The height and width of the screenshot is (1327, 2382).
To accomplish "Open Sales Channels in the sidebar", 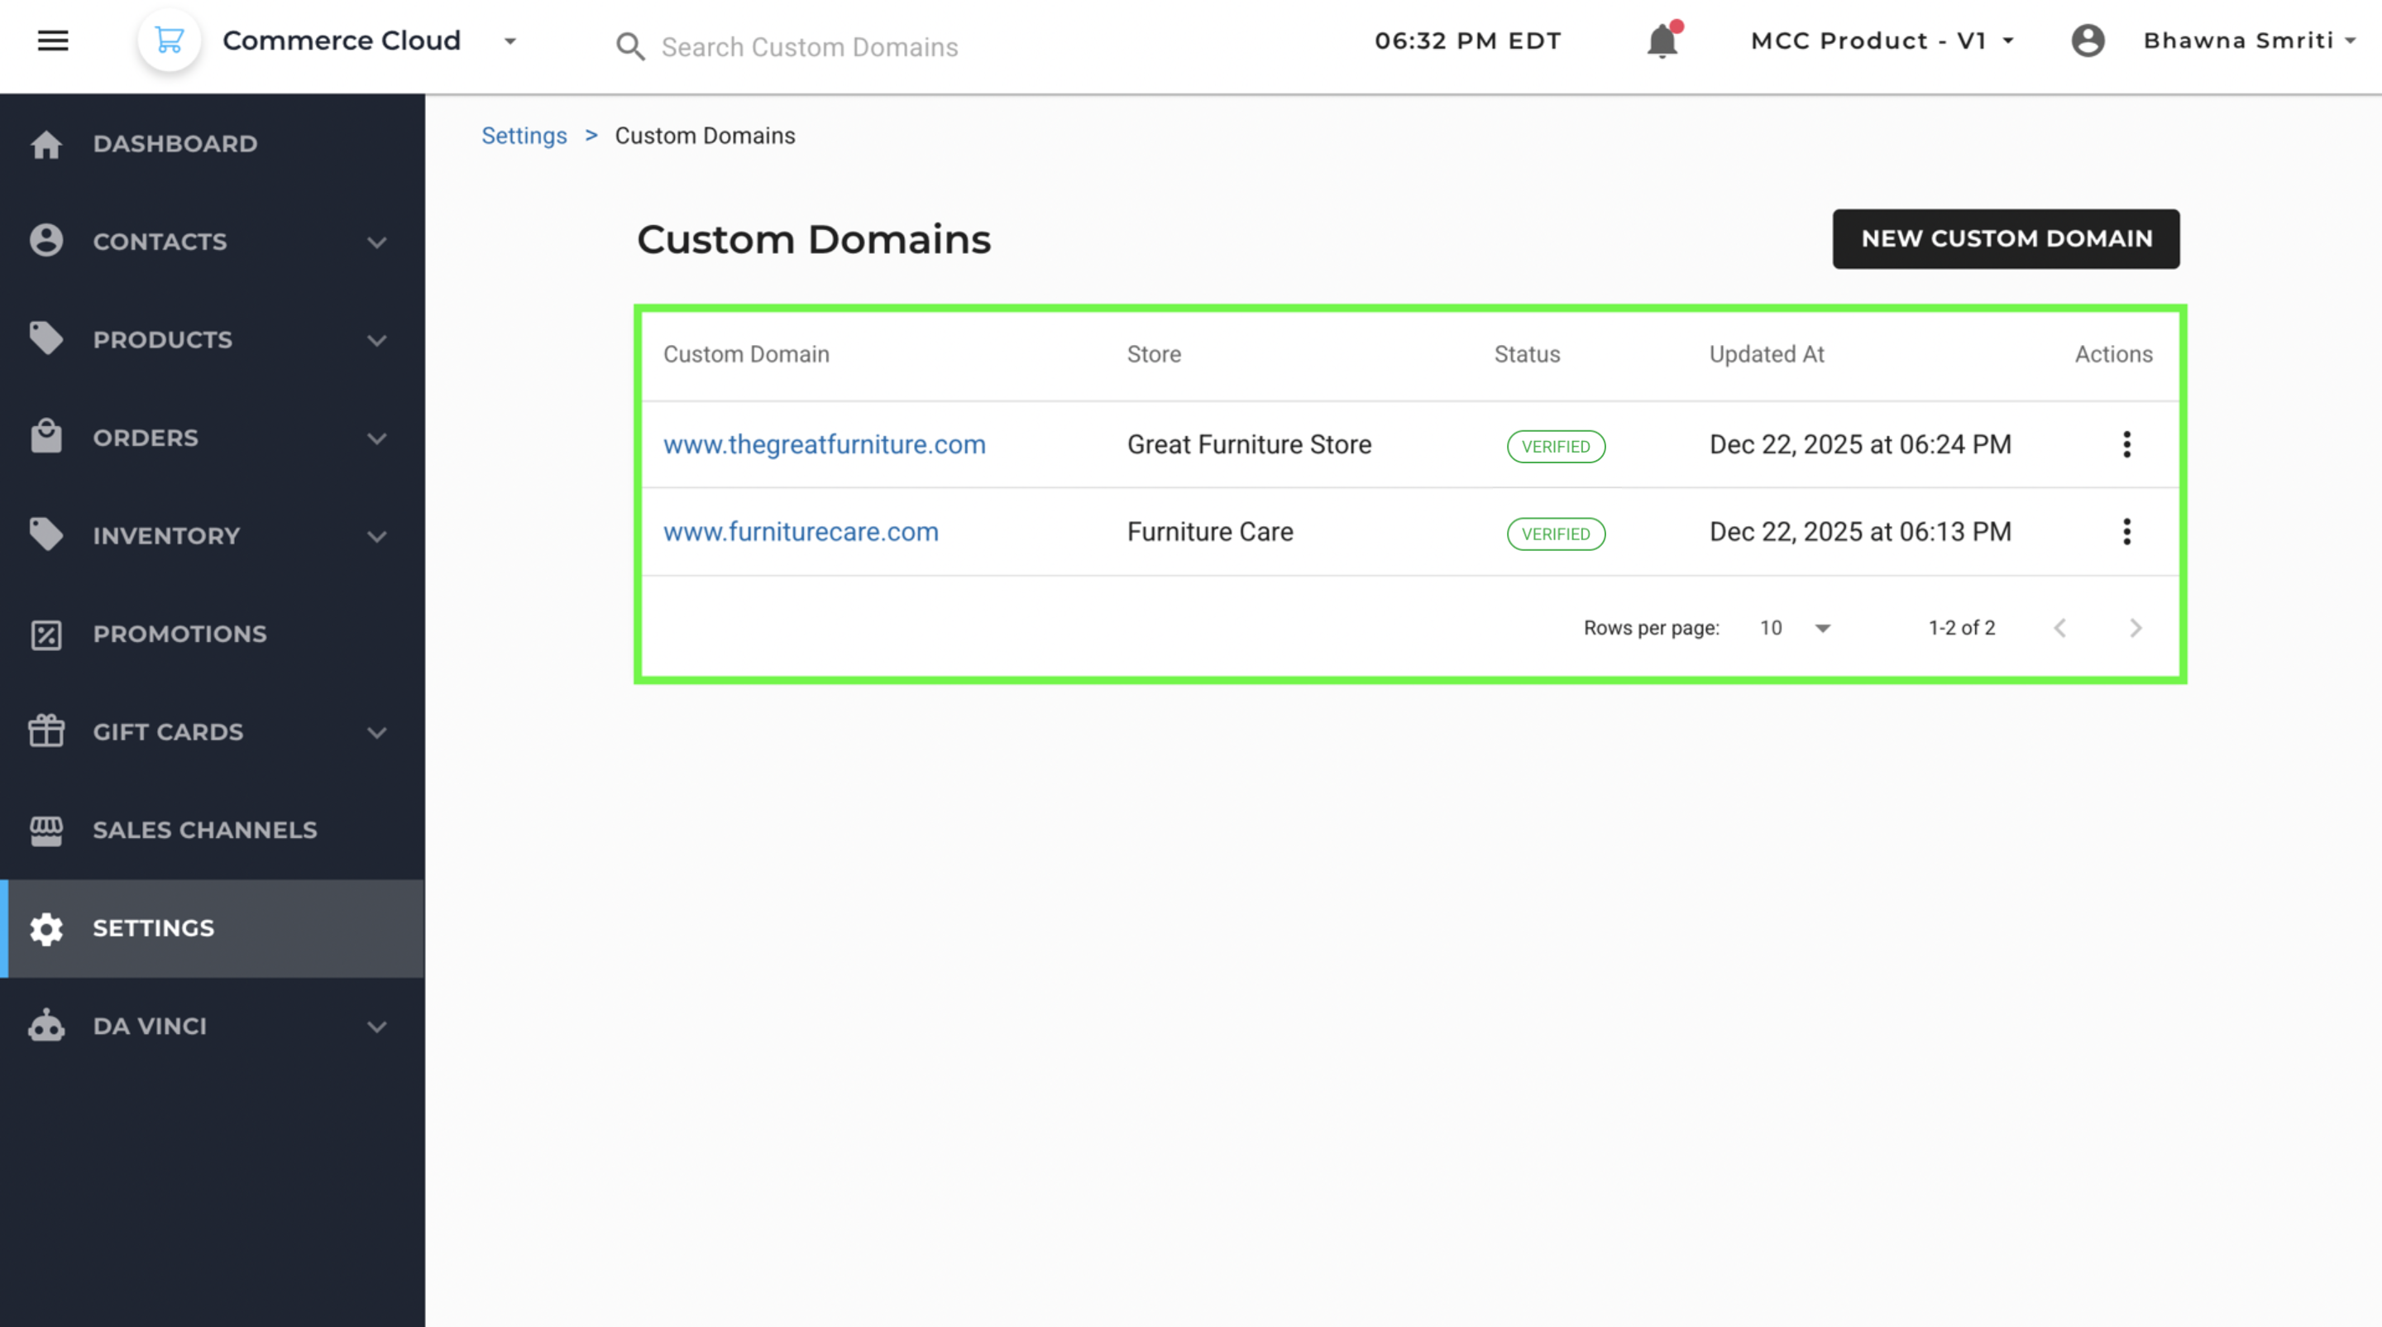I will coord(212,830).
